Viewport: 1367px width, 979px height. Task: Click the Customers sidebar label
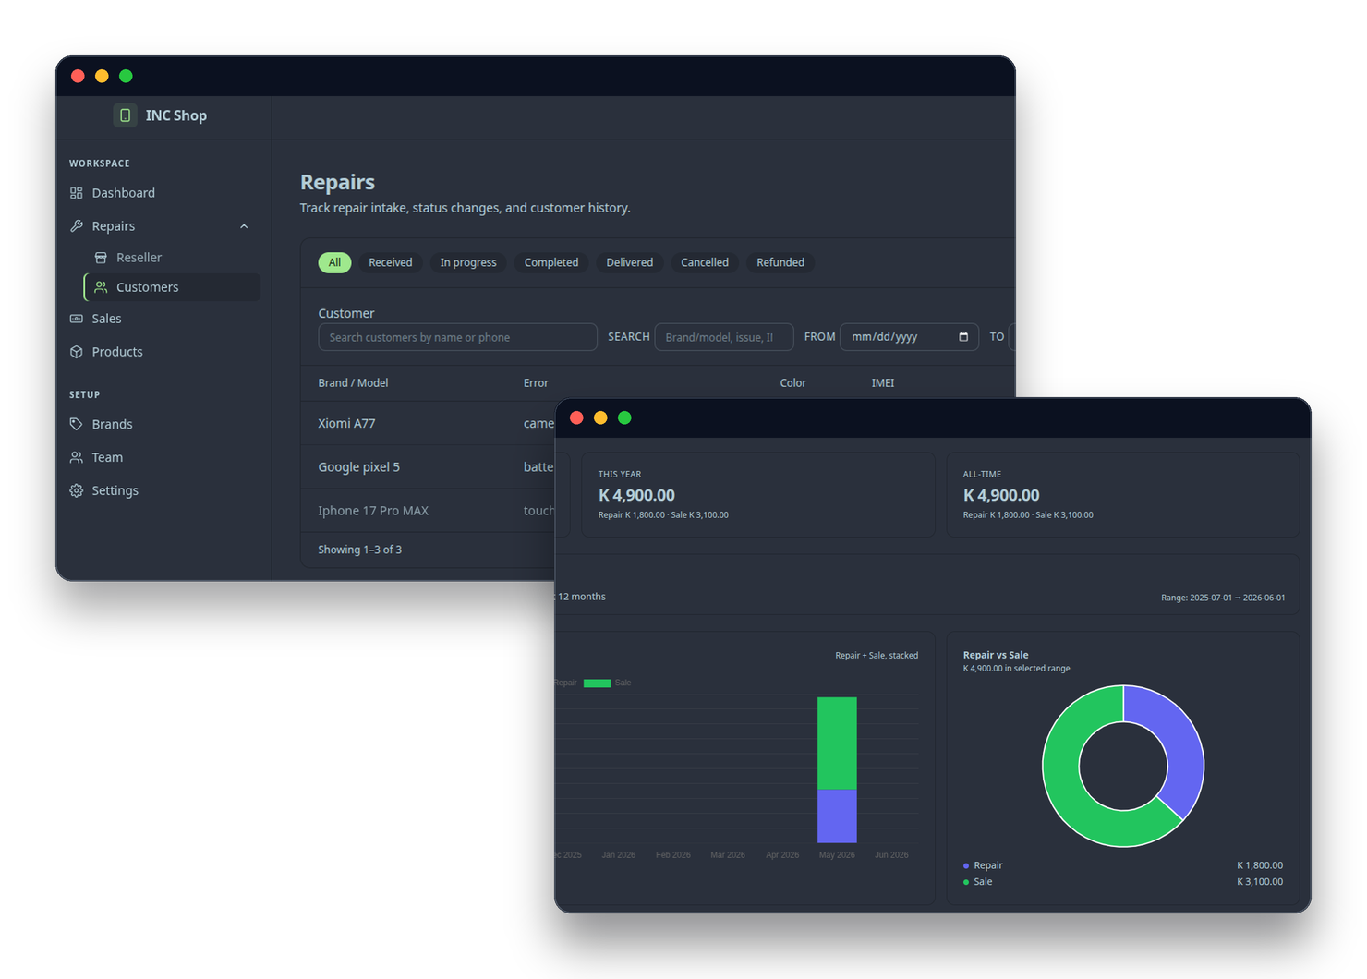[148, 287]
